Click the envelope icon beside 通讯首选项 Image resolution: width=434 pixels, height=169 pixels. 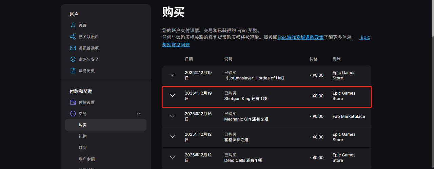tap(73, 48)
